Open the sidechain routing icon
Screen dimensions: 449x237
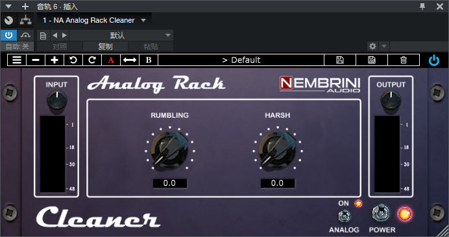[x=25, y=20]
